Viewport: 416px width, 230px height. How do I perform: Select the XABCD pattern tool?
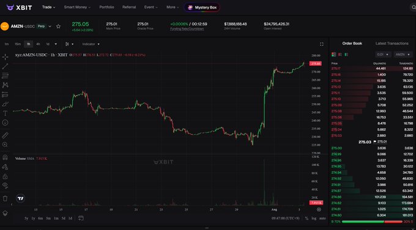coord(5,85)
